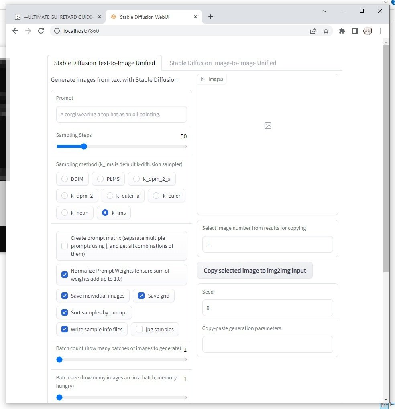
Task: Select the PLMS sampling method
Action: pyautogui.click(x=108, y=179)
